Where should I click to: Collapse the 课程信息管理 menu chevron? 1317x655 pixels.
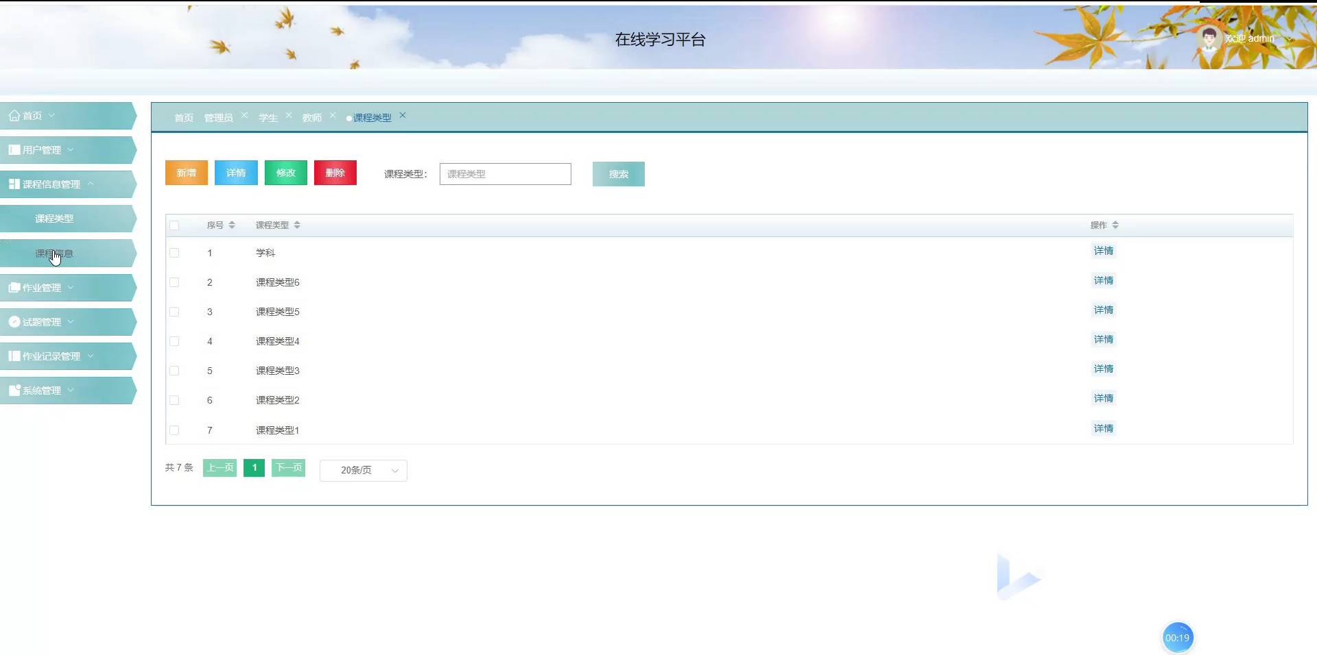(x=91, y=184)
